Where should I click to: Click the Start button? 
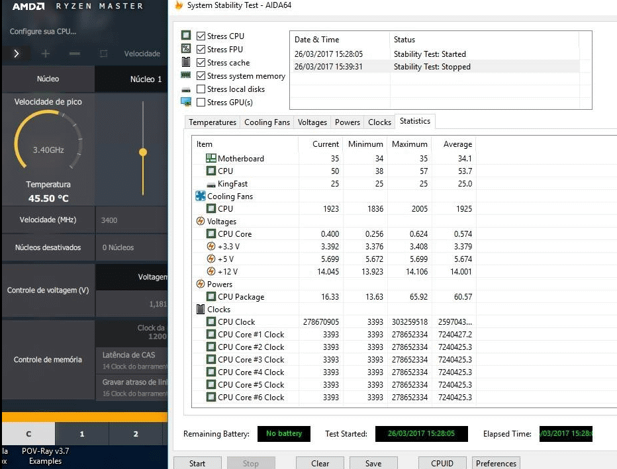coord(197,463)
